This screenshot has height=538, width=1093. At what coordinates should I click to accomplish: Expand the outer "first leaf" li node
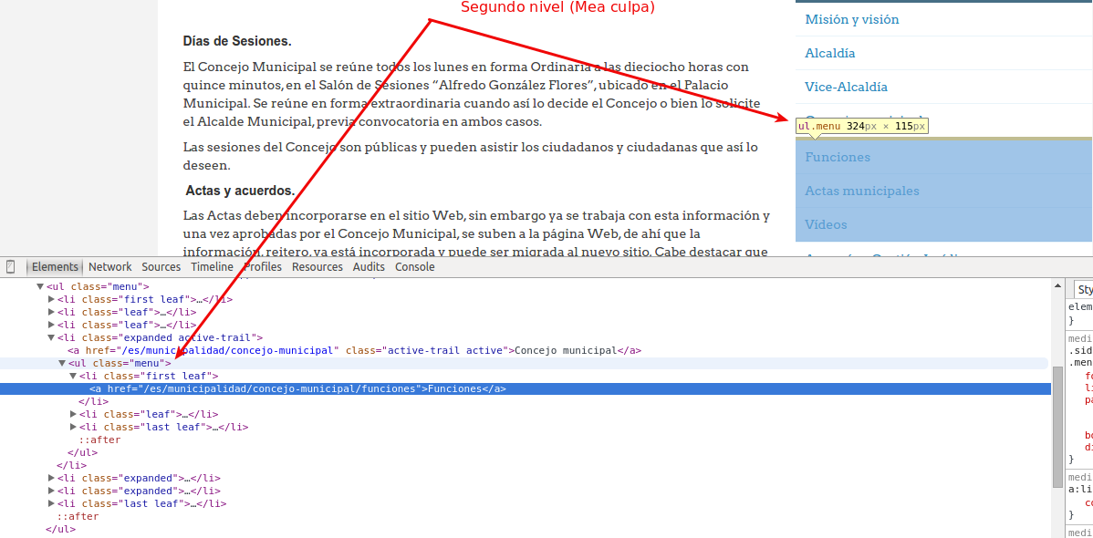coord(51,299)
